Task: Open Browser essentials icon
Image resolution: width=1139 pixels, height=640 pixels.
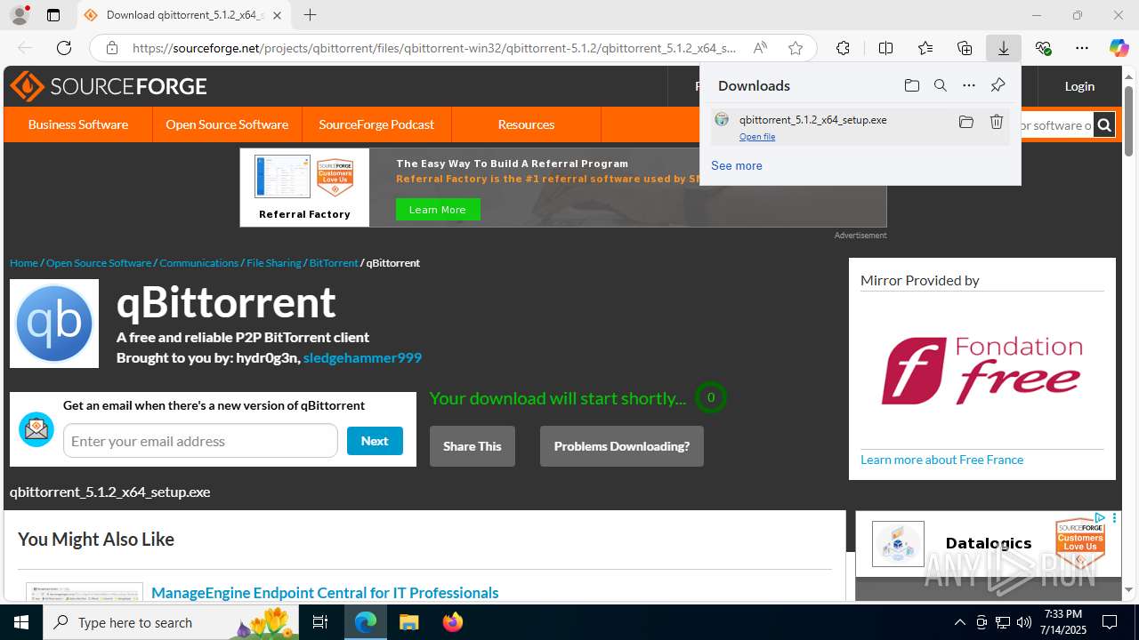Action: 1043,48
